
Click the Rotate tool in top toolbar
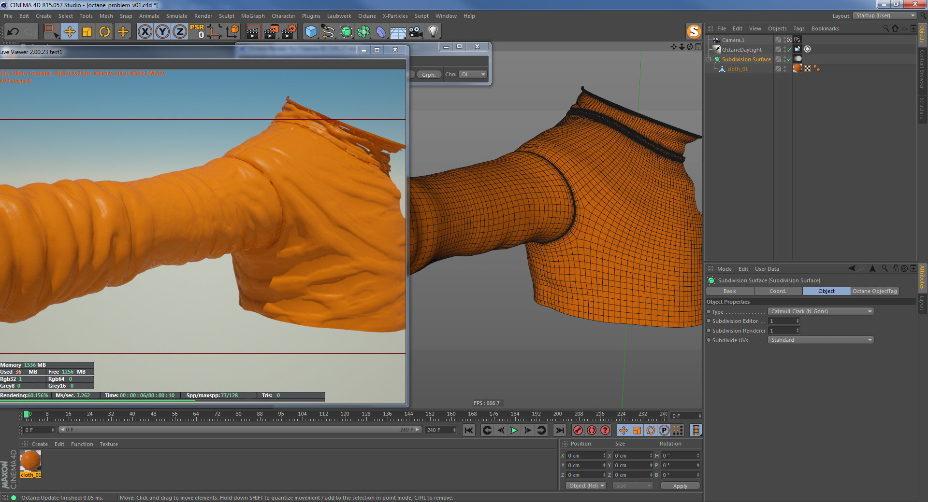[x=104, y=32]
